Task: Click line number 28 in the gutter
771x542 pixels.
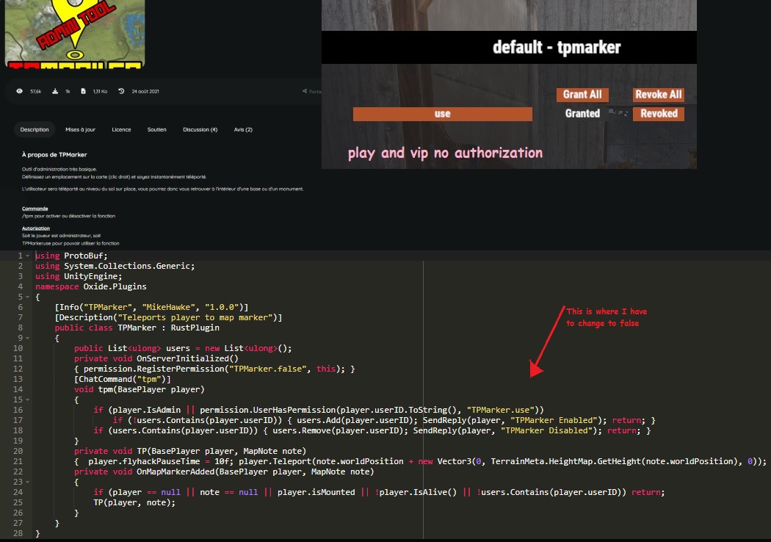Action: (18, 534)
